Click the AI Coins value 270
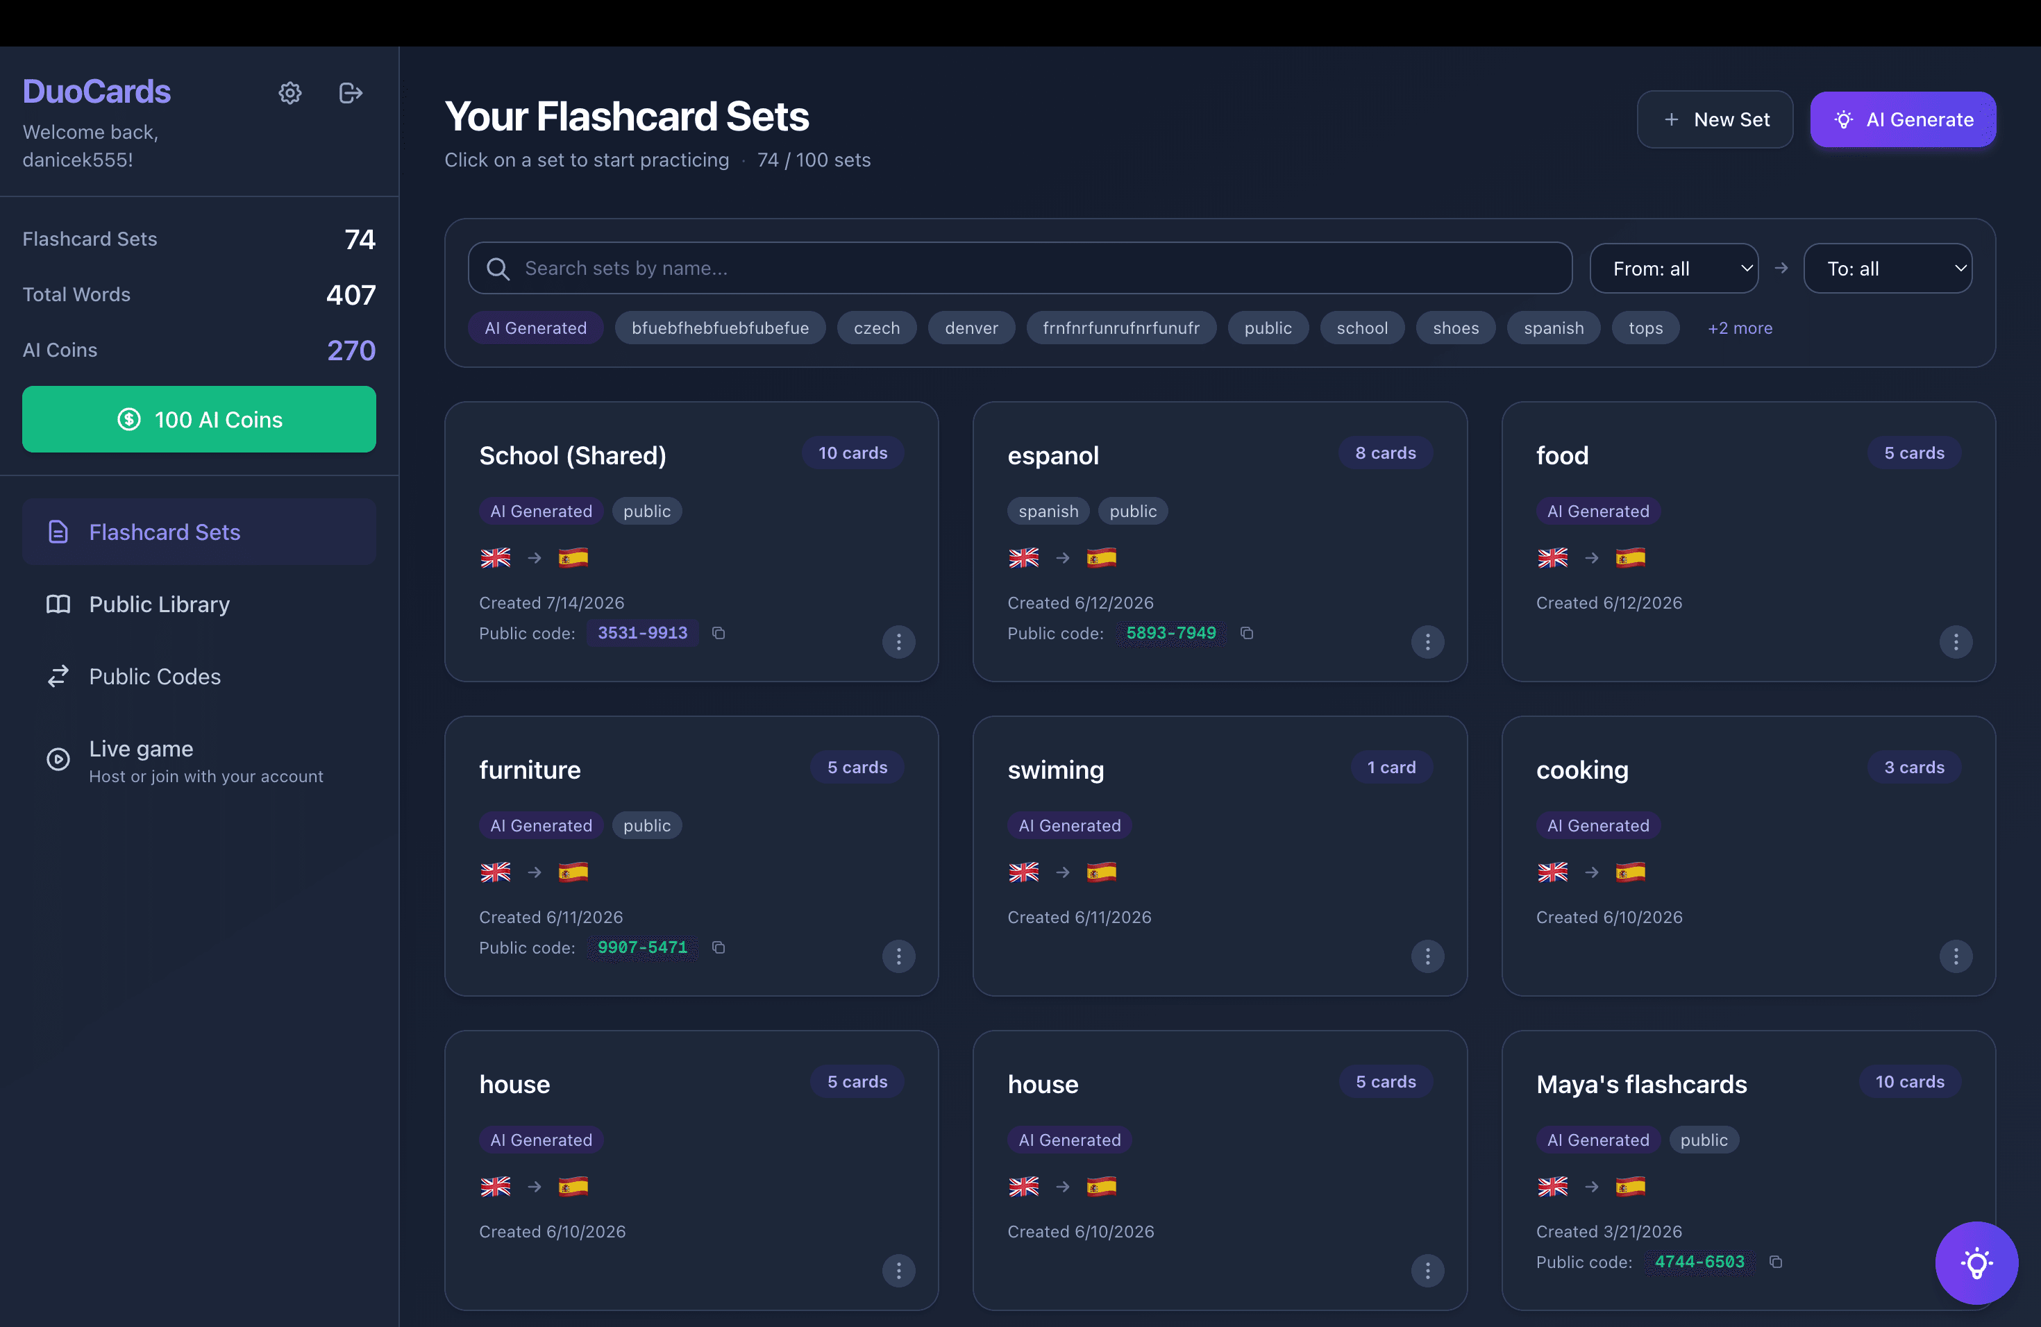Screen dimensions: 2041x1327 coord(351,350)
